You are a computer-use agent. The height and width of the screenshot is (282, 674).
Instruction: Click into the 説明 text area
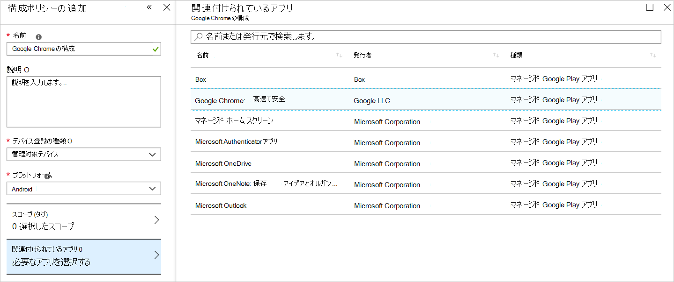84,102
